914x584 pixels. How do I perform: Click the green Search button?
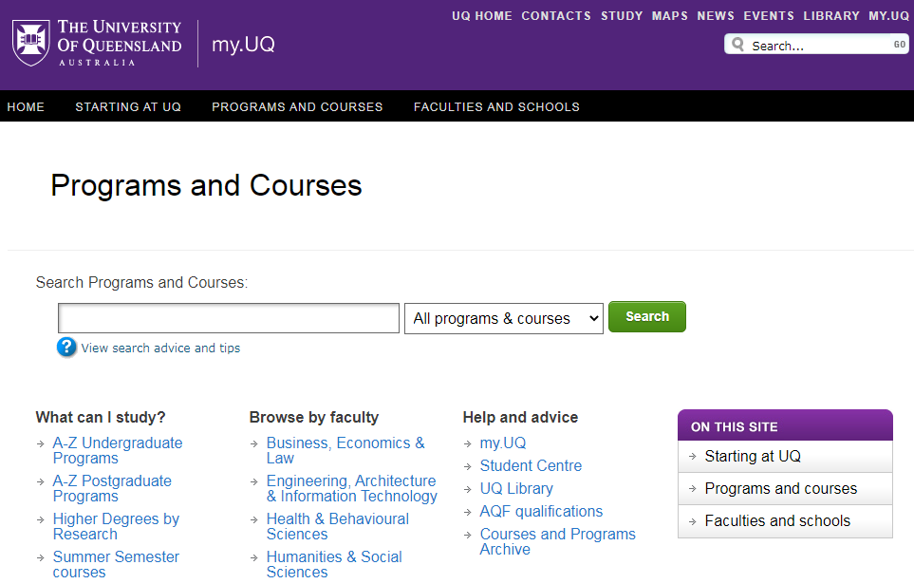click(x=647, y=317)
